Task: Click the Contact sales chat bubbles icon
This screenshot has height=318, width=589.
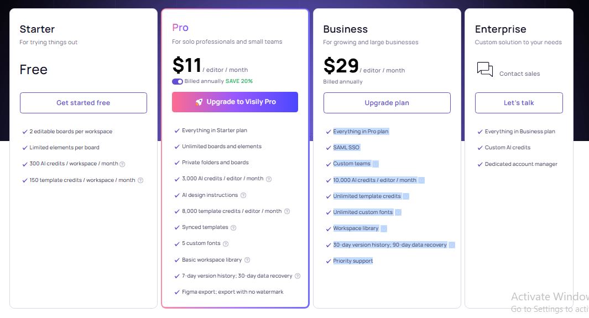Action: coord(484,70)
